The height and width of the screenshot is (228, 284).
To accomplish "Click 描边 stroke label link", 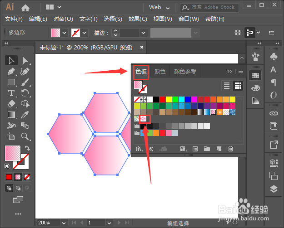I will [x=101, y=33].
